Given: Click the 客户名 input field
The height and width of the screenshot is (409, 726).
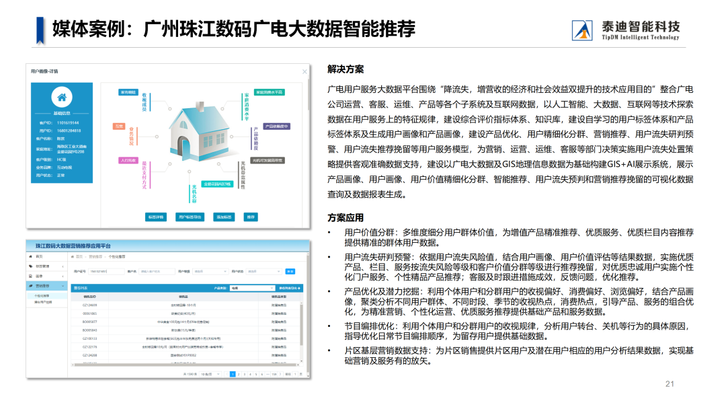Looking at the screenshot, I should click(157, 271).
